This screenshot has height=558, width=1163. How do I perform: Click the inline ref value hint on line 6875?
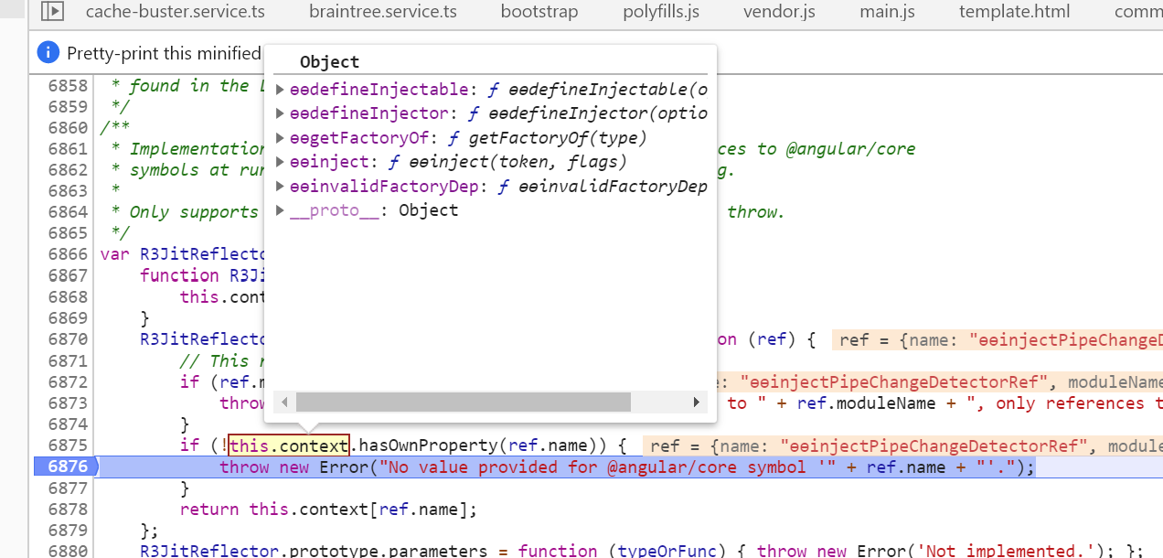902,446
